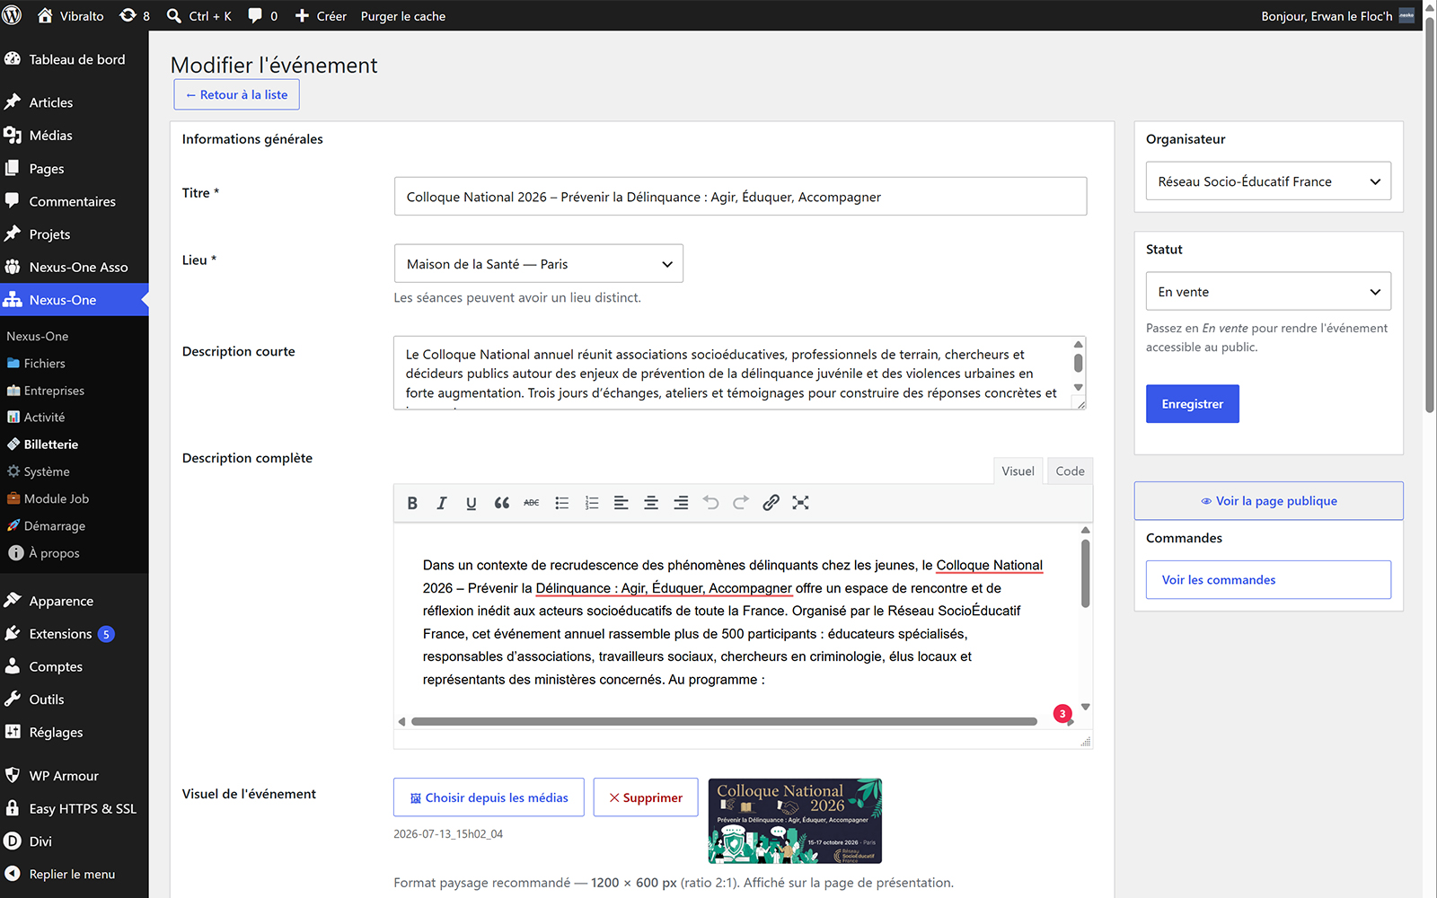
Task: Open Réglages menu
Action: pos(75,733)
